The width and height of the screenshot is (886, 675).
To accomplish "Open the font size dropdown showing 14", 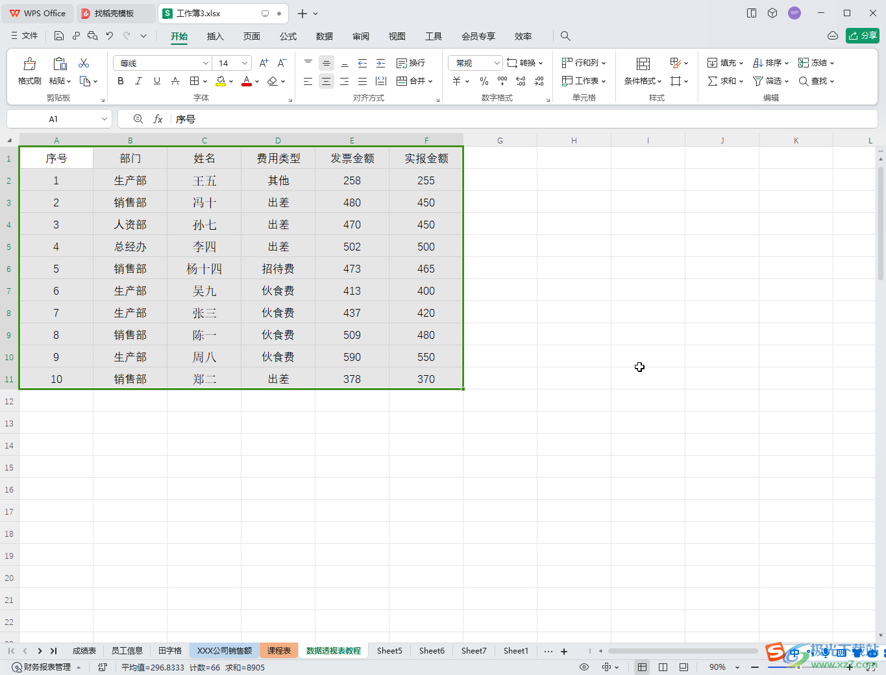I will click(x=245, y=63).
